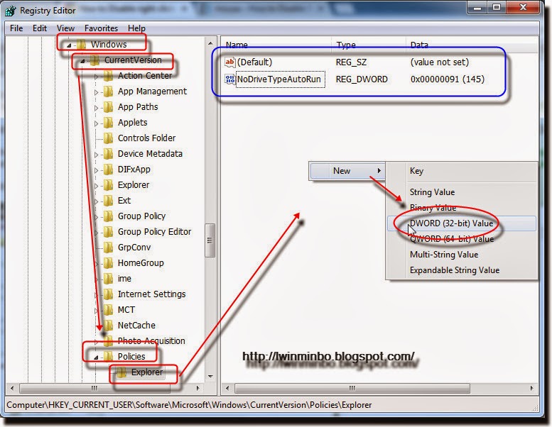Click the registry path in the status bar
Image resolution: width=552 pixels, height=427 pixels.
189,405
